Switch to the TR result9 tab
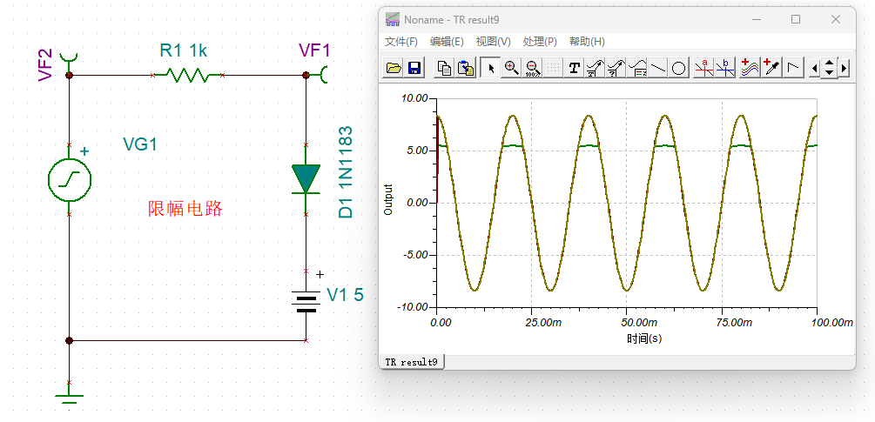 pos(413,361)
